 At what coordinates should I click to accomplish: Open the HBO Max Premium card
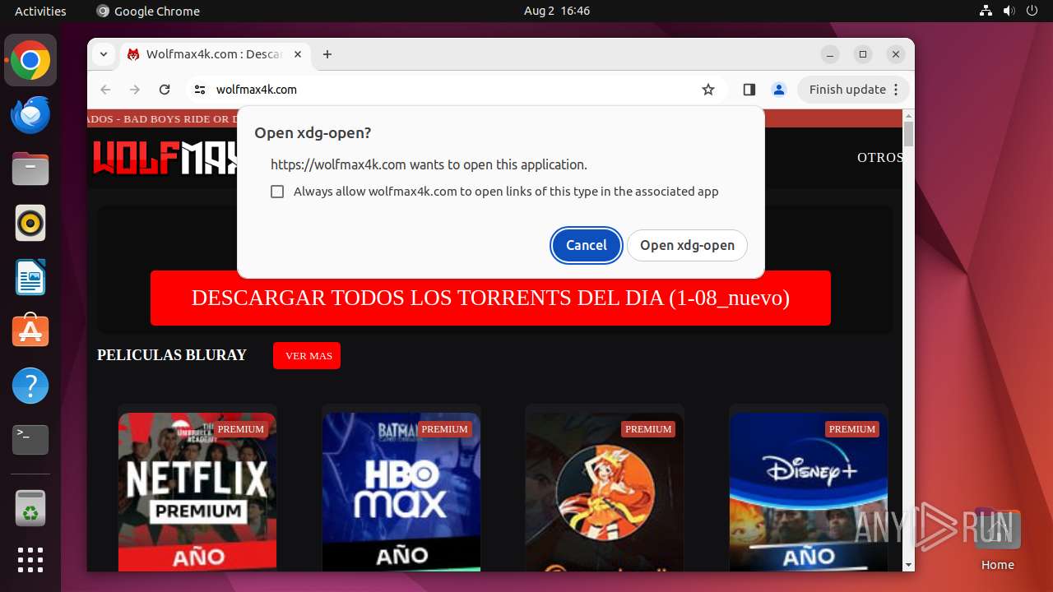point(401,492)
